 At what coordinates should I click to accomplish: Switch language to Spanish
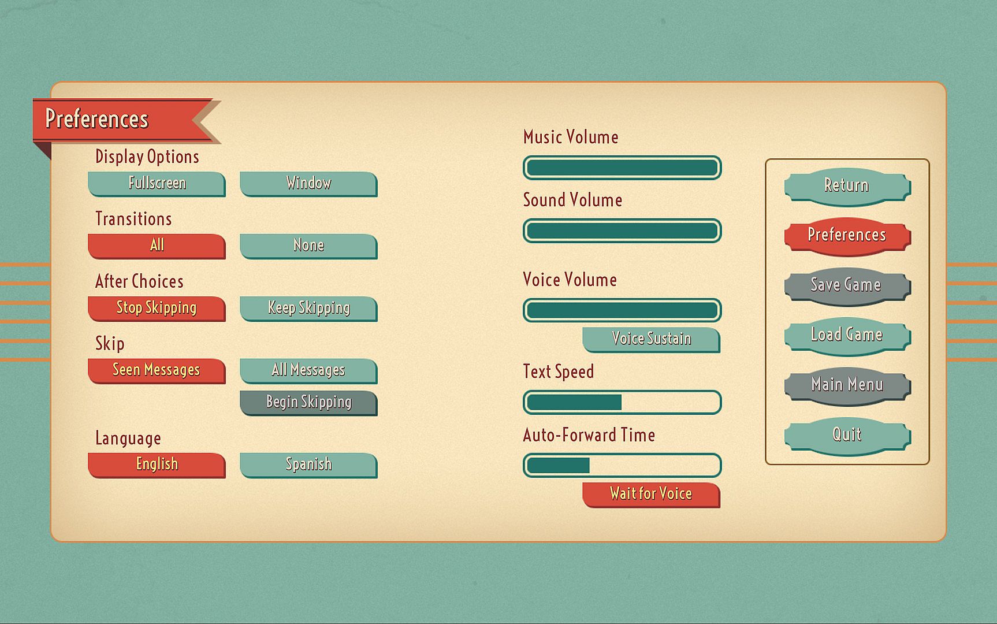308,465
